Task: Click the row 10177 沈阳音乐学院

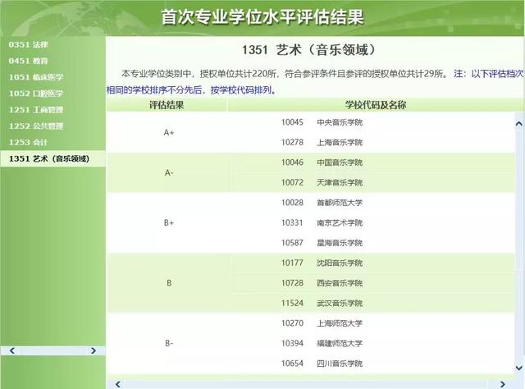Action: [372, 263]
